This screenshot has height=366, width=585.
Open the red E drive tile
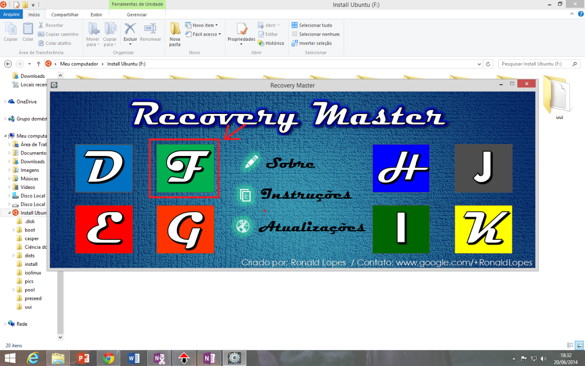[x=104, y=229]
